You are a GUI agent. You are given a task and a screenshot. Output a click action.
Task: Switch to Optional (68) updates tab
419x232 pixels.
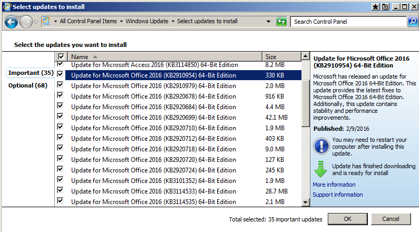[x=28, y=85]
